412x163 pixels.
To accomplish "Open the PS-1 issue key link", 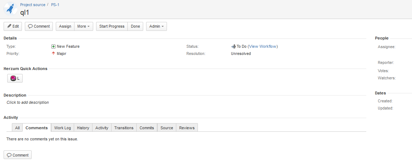I will (56, 5).
